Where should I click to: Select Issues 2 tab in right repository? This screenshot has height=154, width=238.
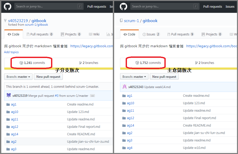tap(151, 34)
